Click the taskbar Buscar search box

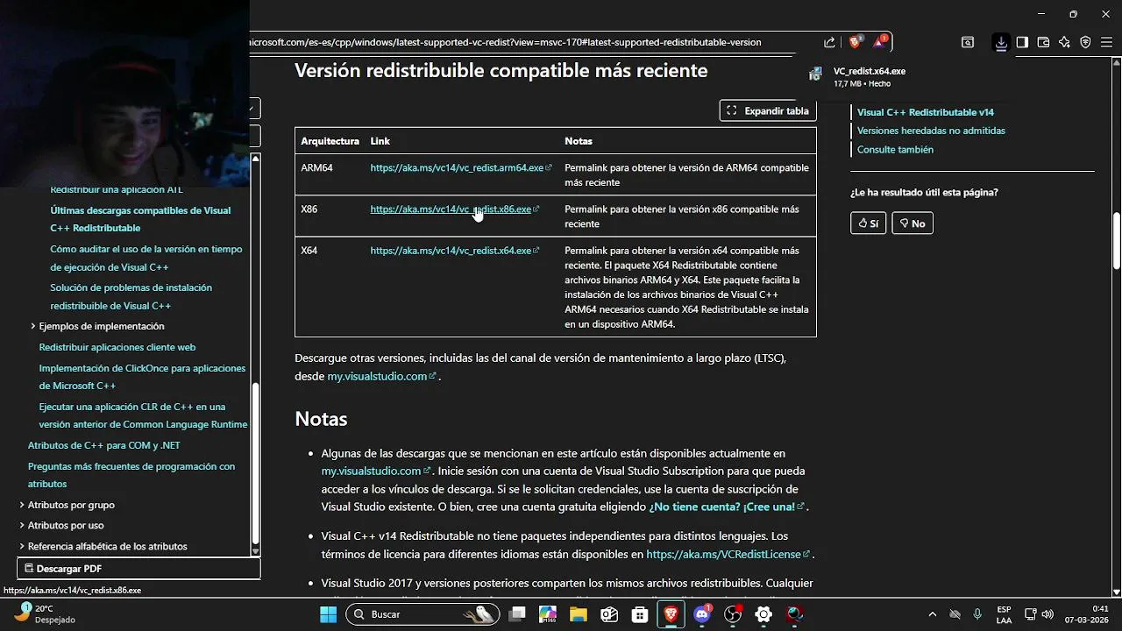click(423, 614)
